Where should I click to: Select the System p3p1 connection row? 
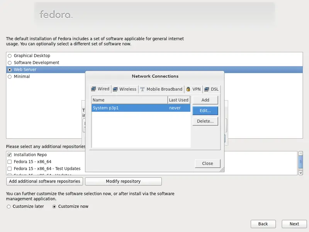[141, 108]
